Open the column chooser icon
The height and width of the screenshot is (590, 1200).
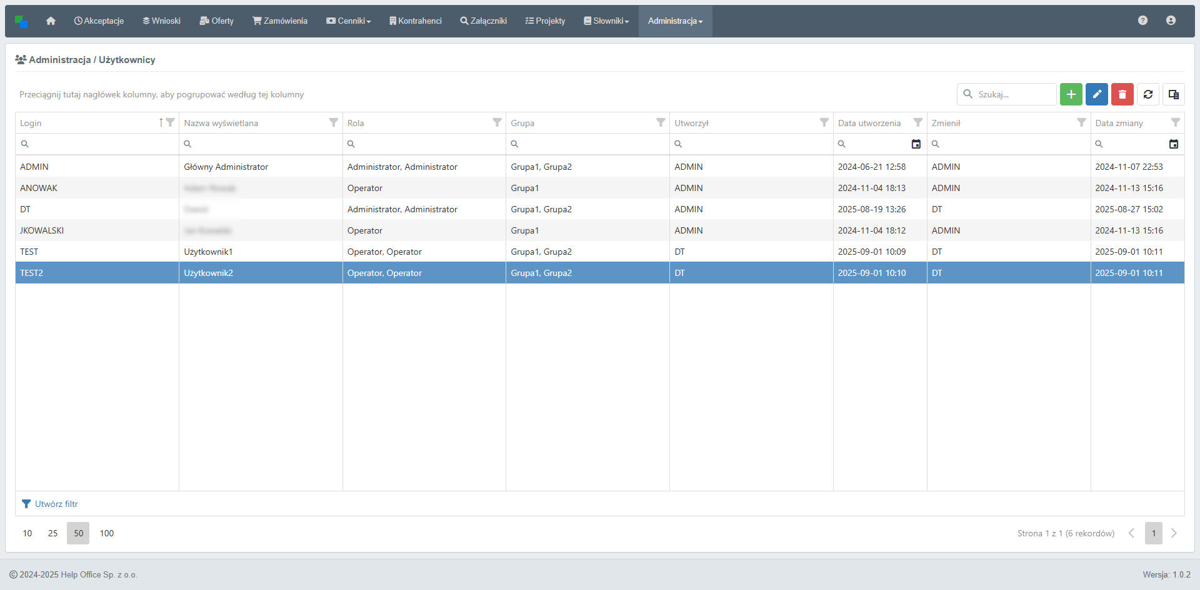tap(1173, 94)
